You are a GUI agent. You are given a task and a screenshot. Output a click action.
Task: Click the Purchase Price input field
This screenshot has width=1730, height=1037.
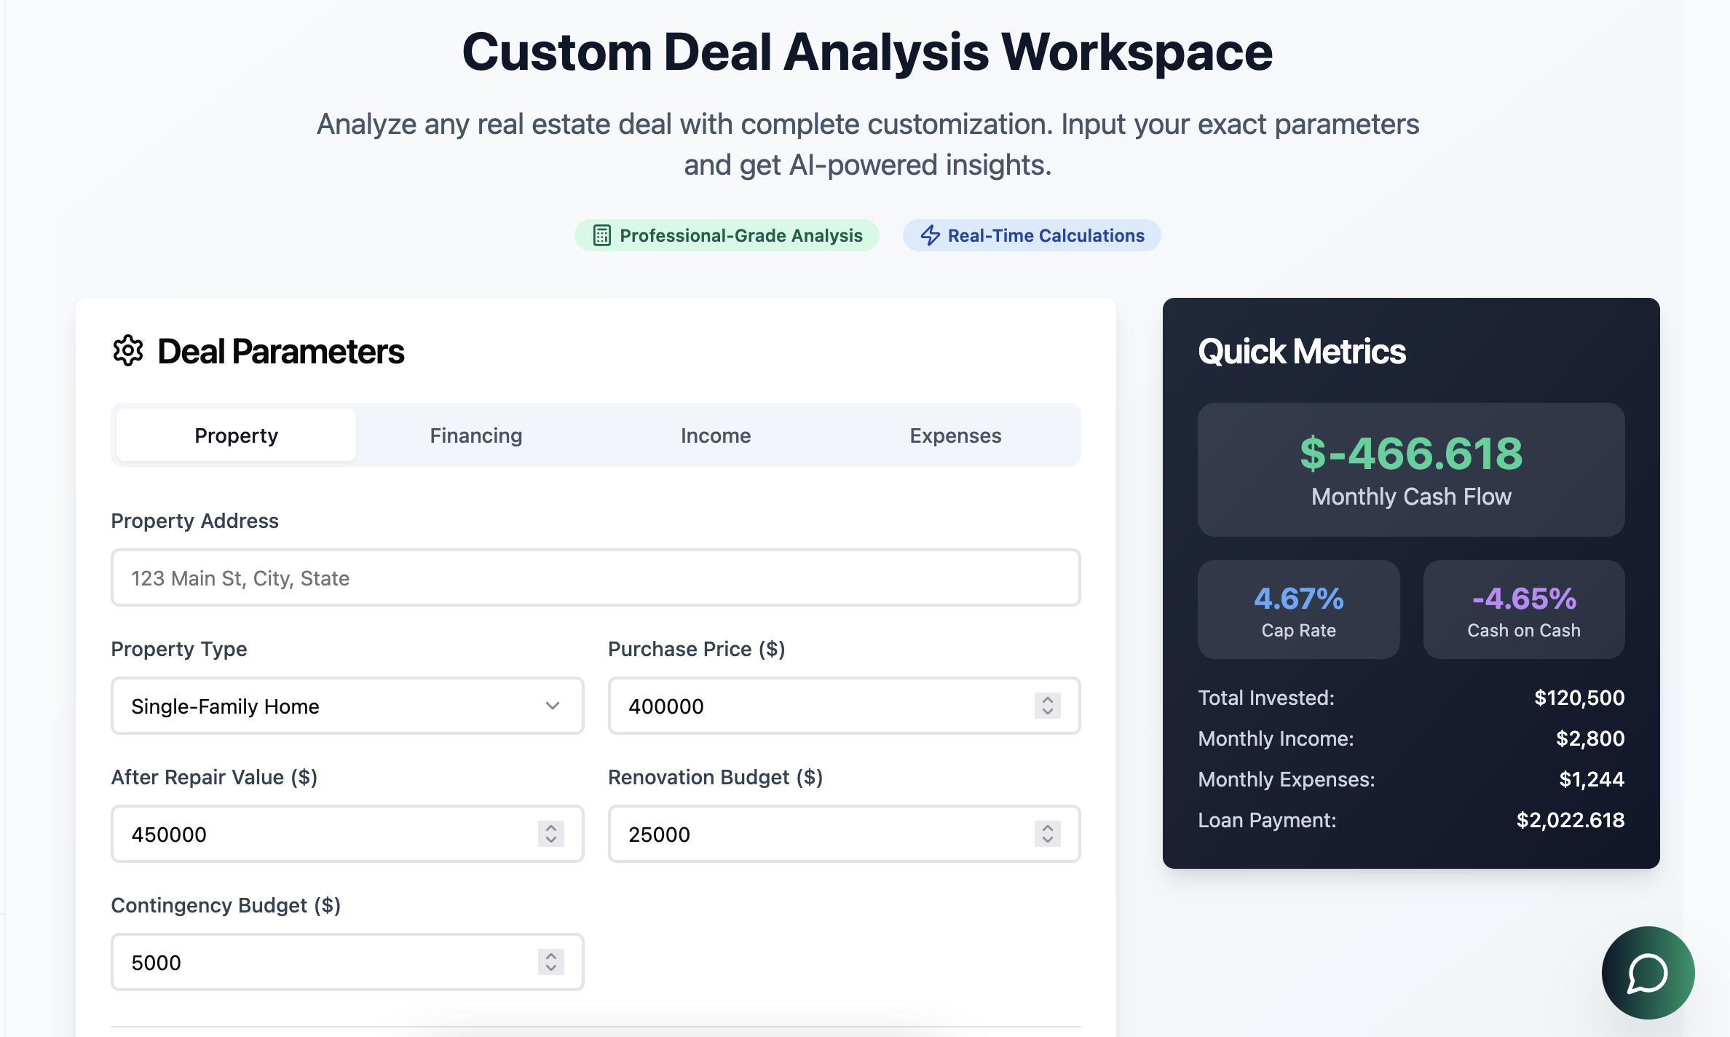click(x=844, y=706)
